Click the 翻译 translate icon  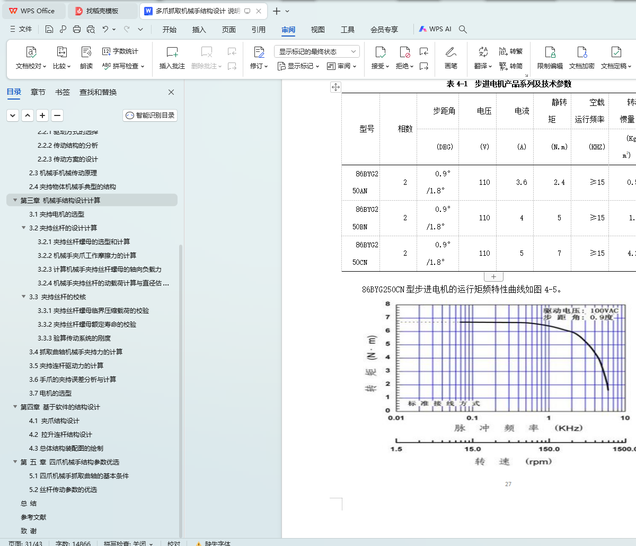tap(483, 52)
